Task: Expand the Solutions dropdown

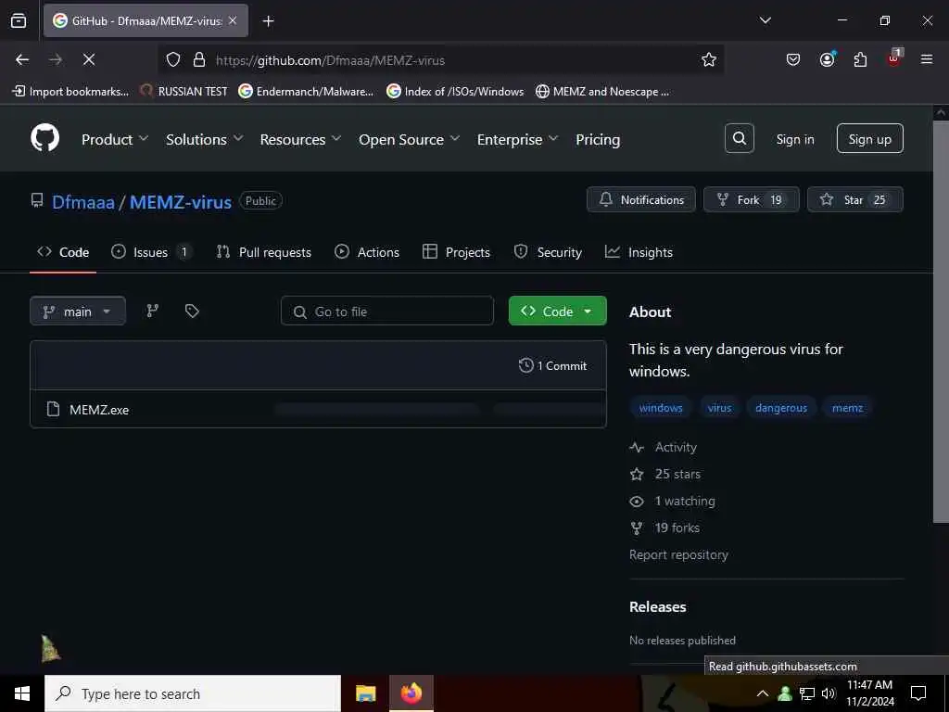Action: (x=205, y=139)
